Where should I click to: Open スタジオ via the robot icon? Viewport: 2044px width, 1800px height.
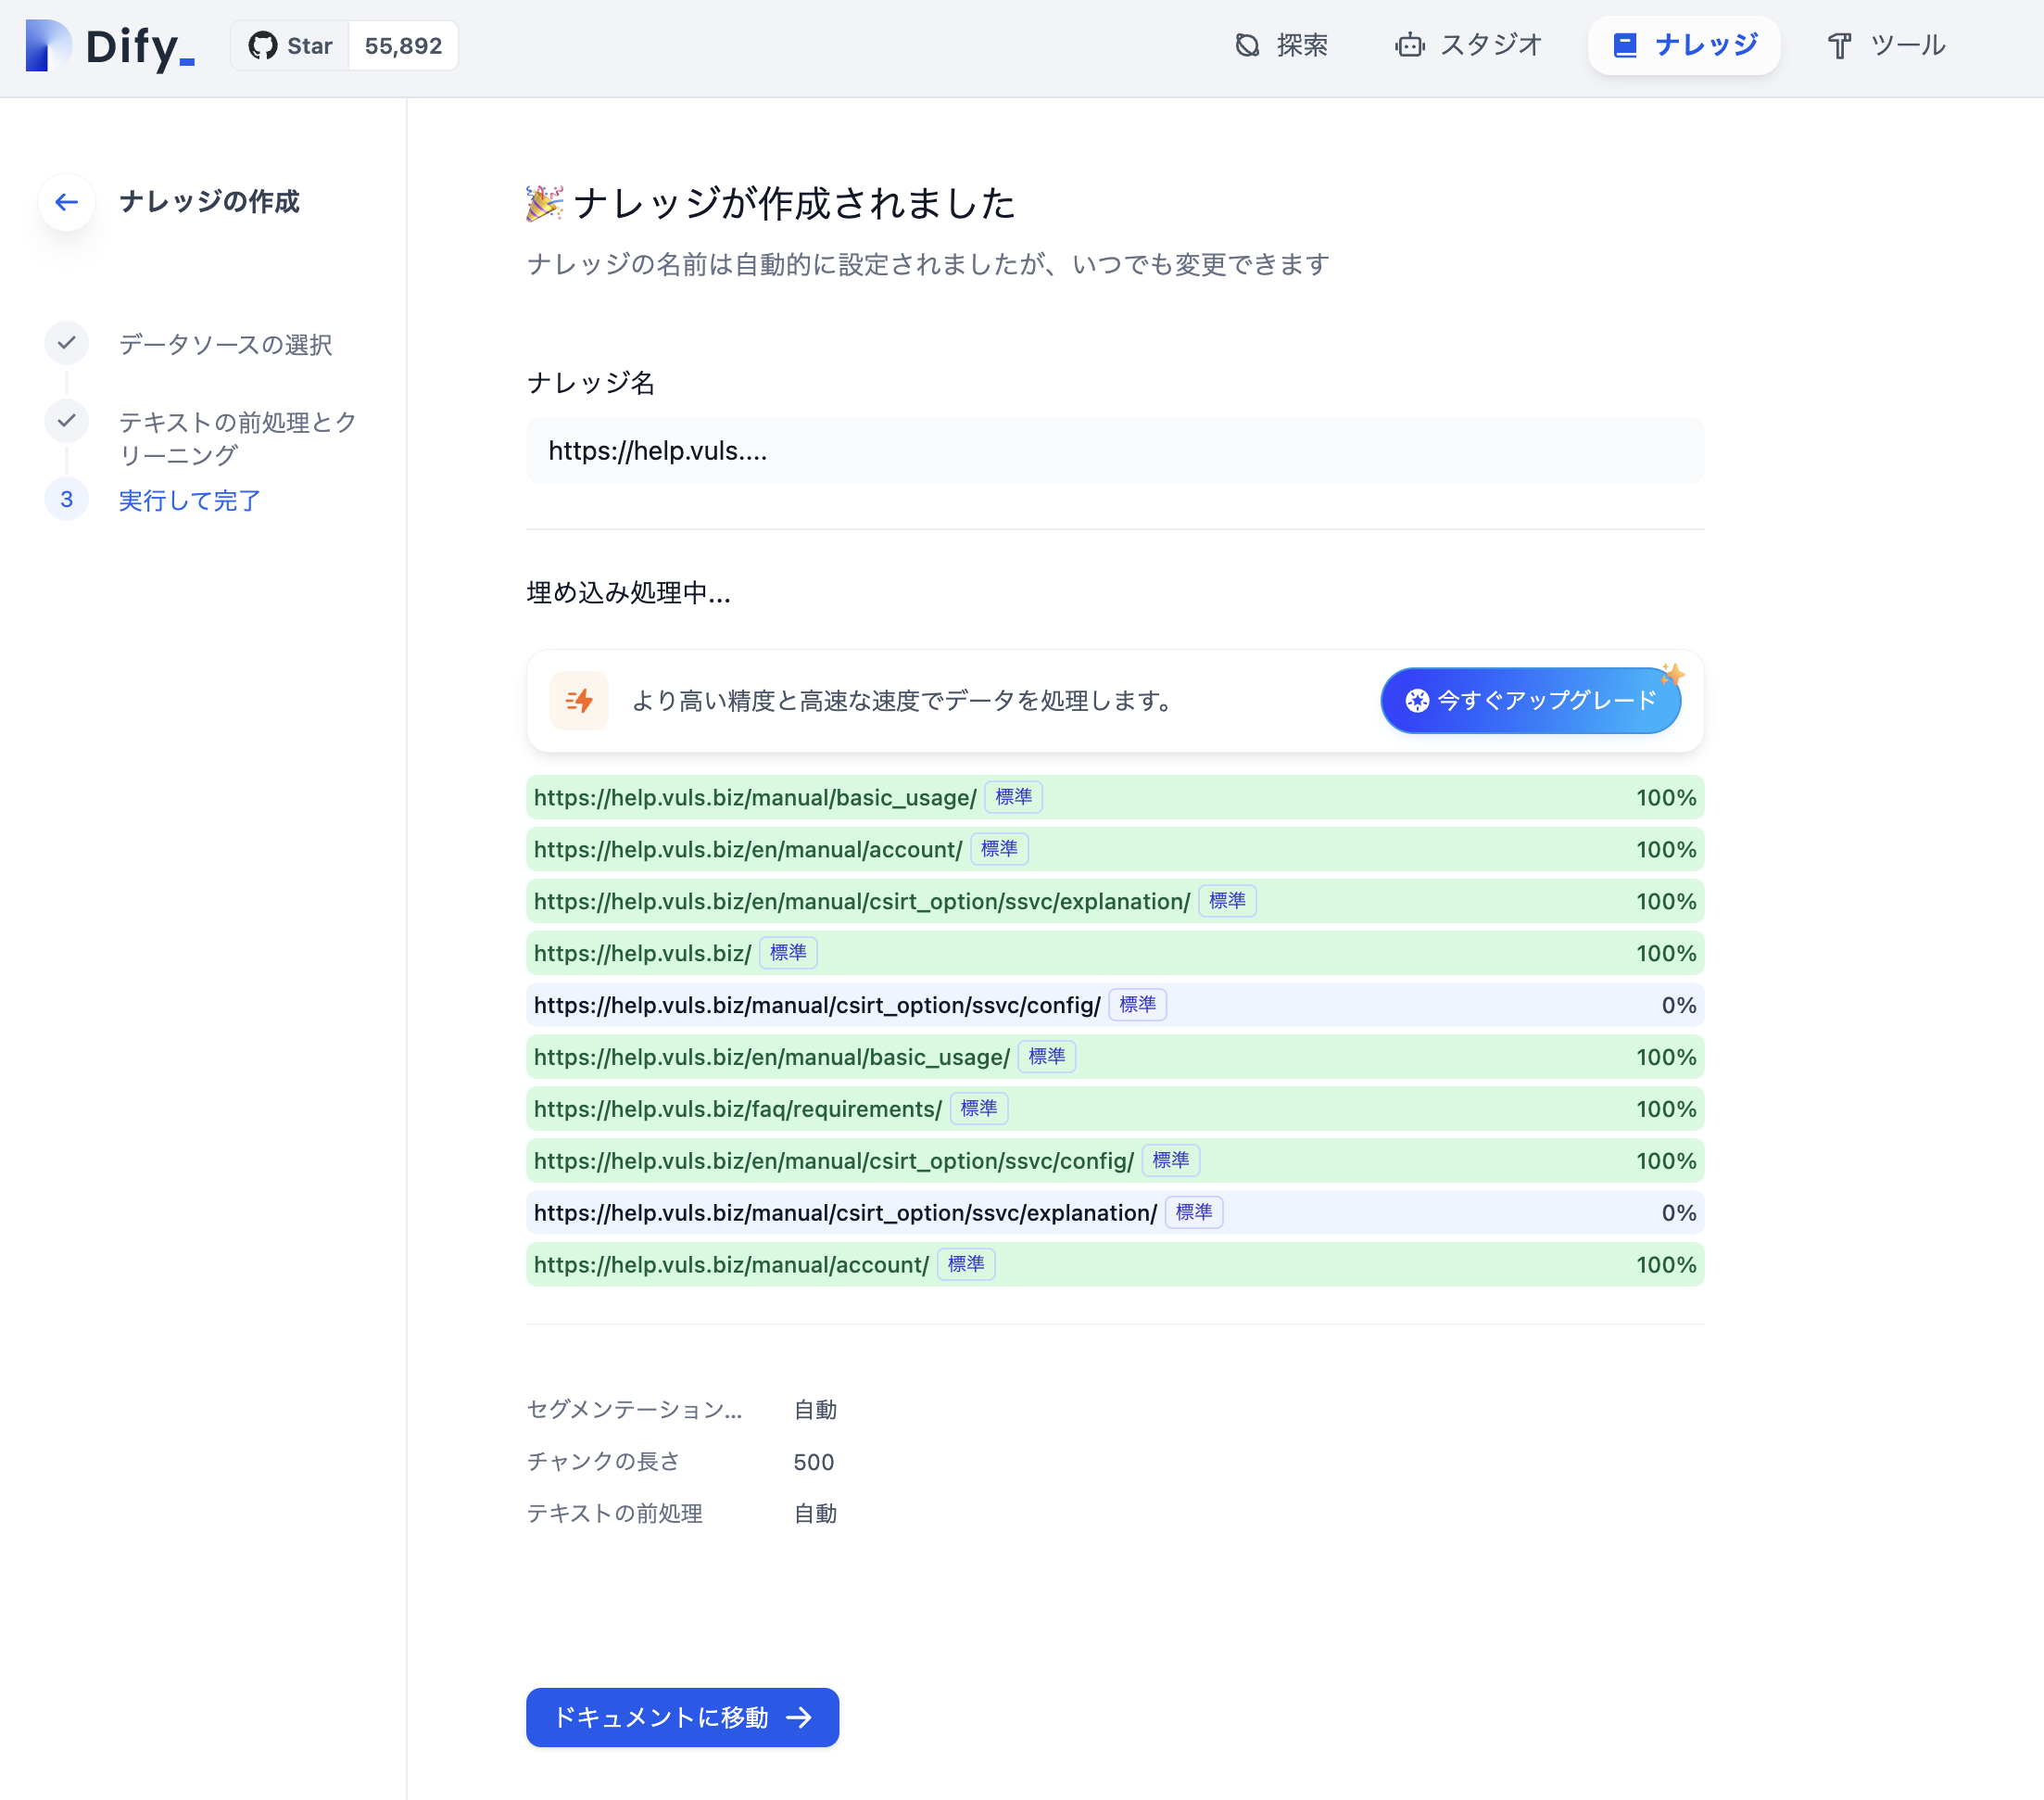tap(1409, 45)
